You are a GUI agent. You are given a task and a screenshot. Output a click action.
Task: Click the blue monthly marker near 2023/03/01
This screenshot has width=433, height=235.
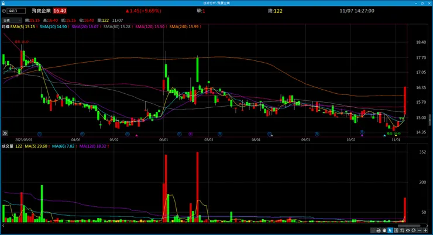[x=39, y=134]
